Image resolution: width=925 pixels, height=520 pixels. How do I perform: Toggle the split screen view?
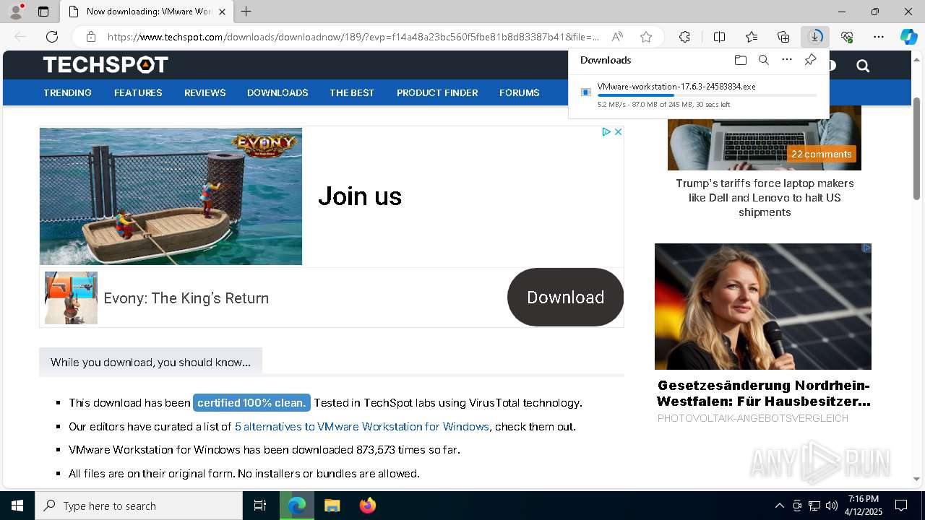point(719,37)
